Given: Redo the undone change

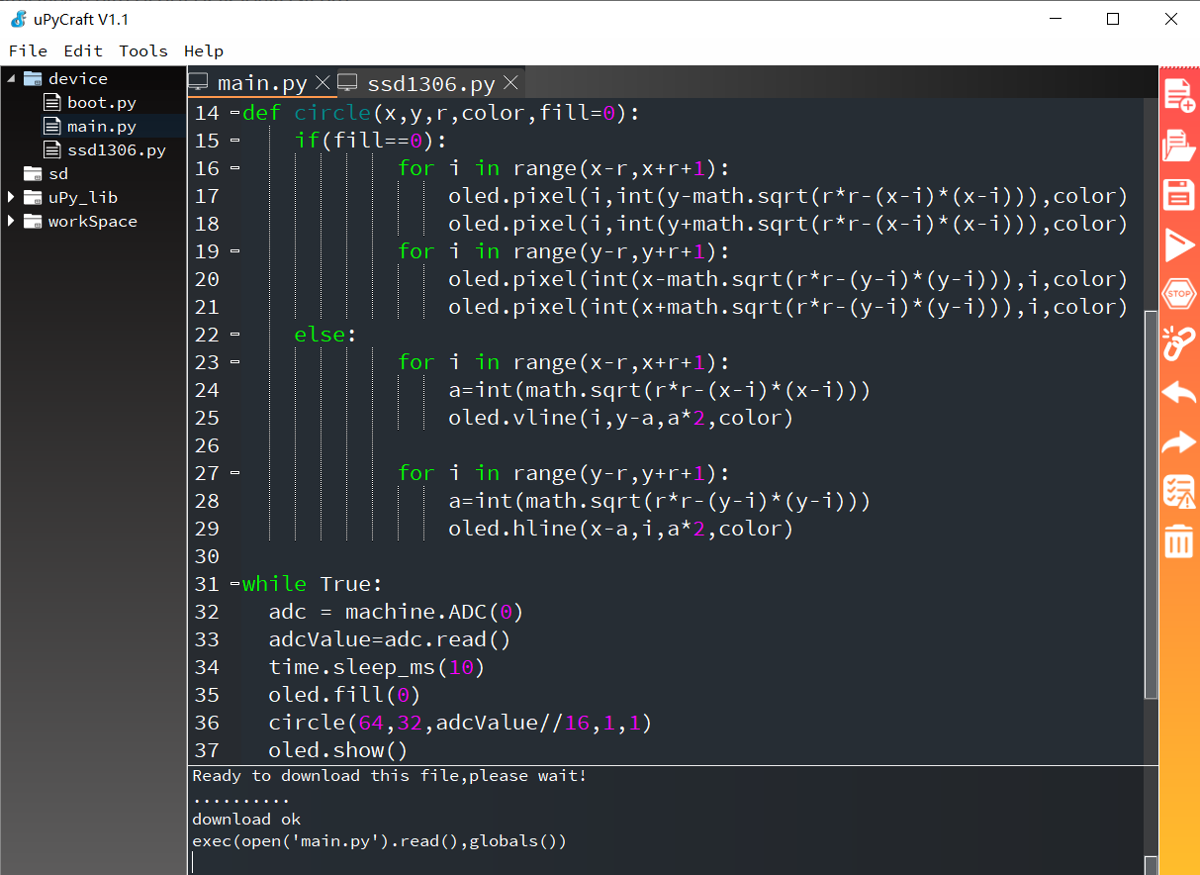Looking at the screenshot, I should pos(1178,442).
